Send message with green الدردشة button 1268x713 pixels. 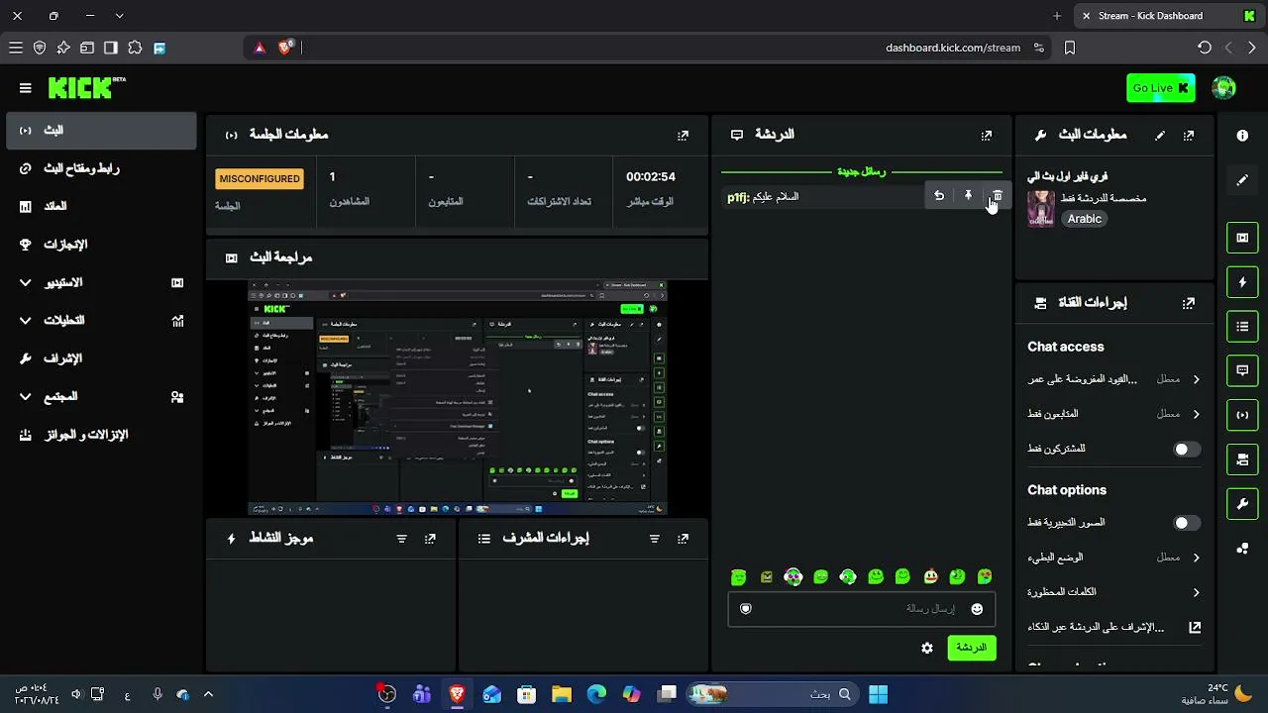coord(972,648)
